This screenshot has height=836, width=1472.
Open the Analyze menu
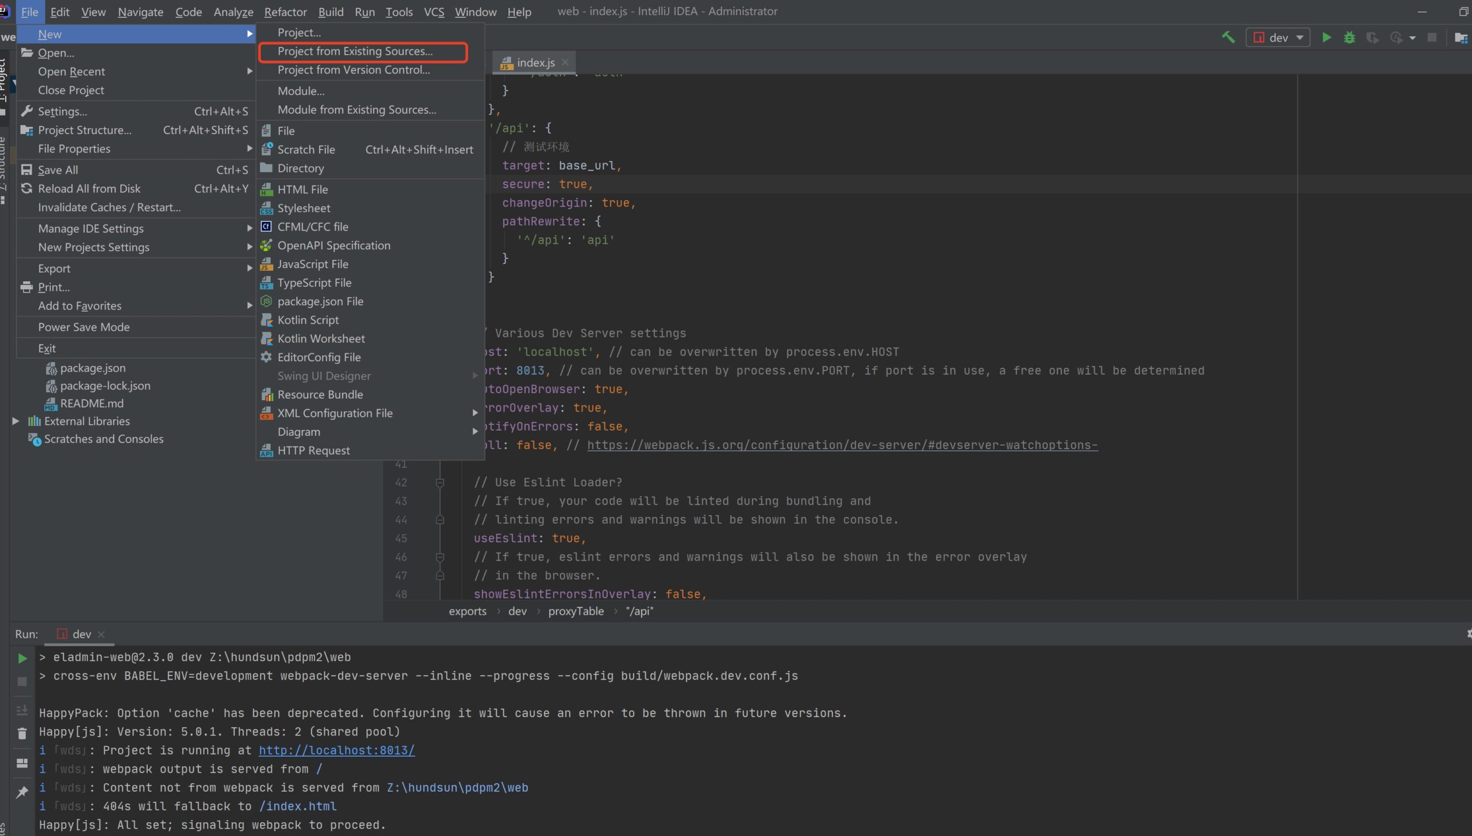233,11
